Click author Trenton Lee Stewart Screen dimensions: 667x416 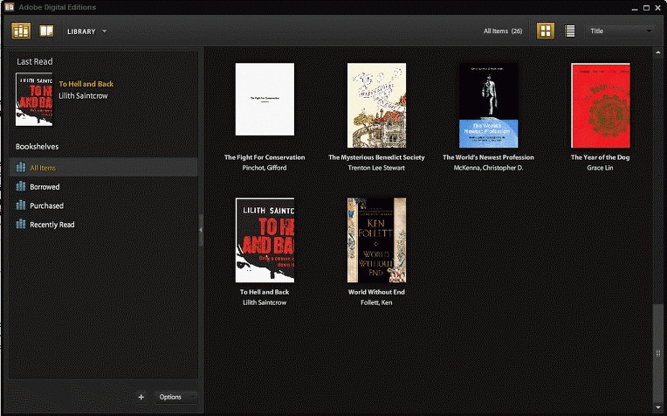[x=376, y=168]
